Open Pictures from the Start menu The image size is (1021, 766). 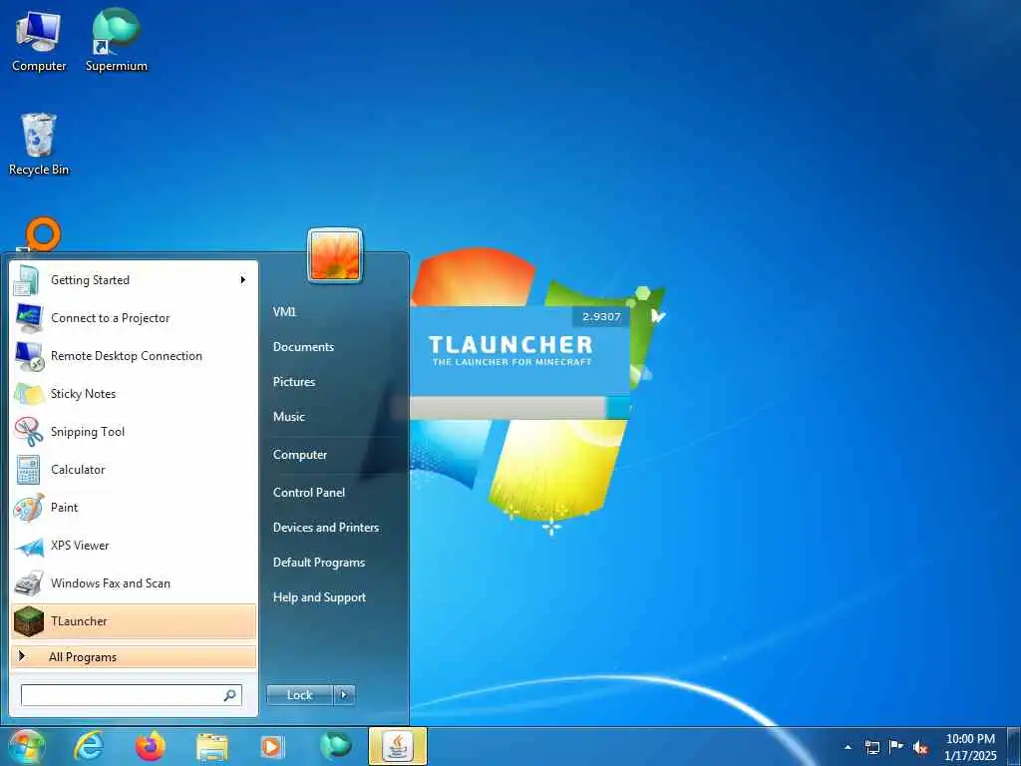point(294,382)
